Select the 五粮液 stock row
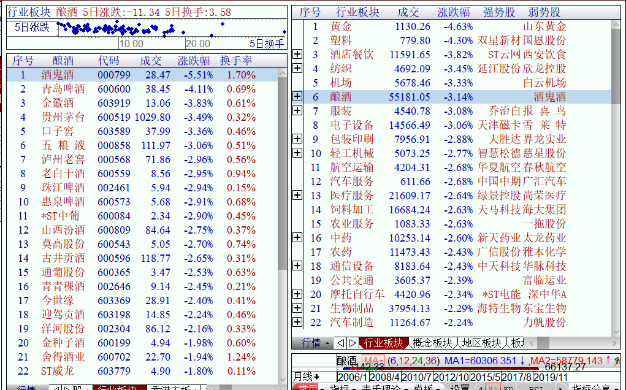This screenshot has height=390, width=626. point(142,145)
